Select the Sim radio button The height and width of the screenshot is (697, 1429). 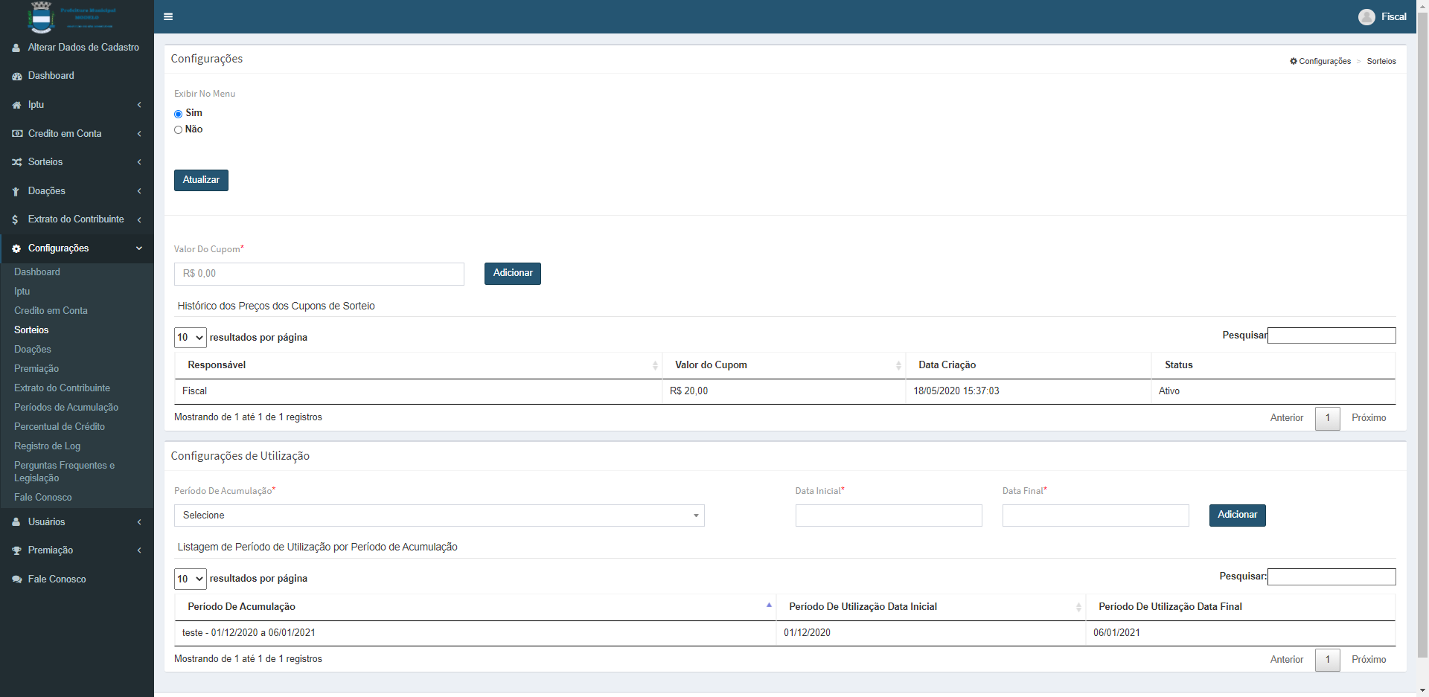click(178, 114)
